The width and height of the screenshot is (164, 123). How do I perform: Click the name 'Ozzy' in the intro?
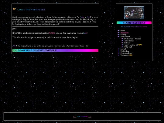point(82,17)
